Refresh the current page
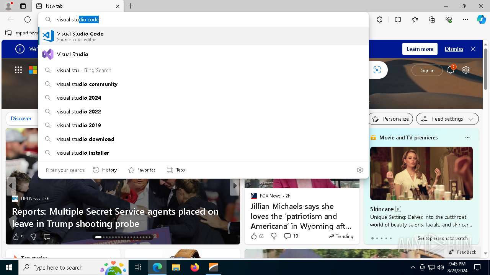 28,19
